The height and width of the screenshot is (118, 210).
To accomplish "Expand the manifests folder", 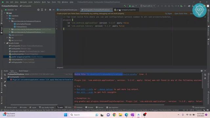I will 7,16.
